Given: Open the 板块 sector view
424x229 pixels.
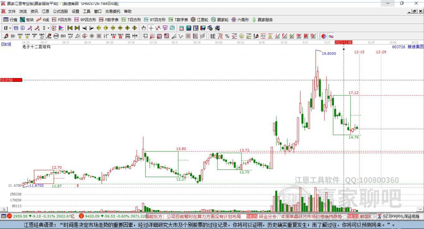Looking at the screenshot, I should [27, 20].
